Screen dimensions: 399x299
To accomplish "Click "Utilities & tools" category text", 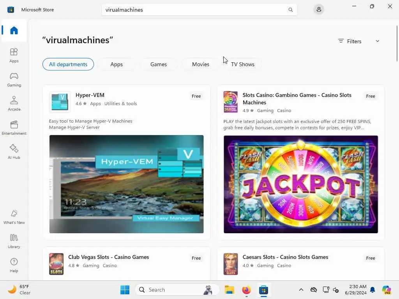I will (x=121, y=104).
